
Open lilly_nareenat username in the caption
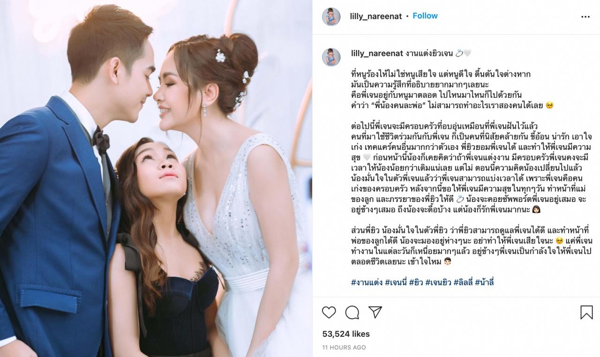376,54
